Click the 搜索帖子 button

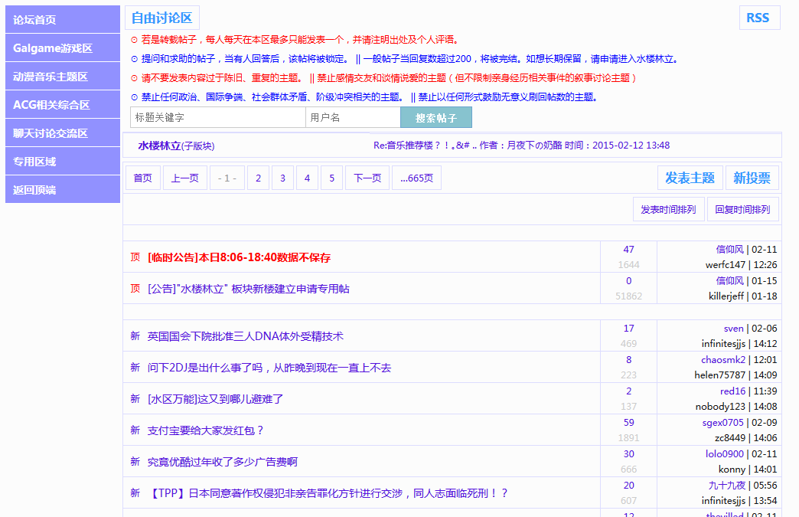pos(436,117)
